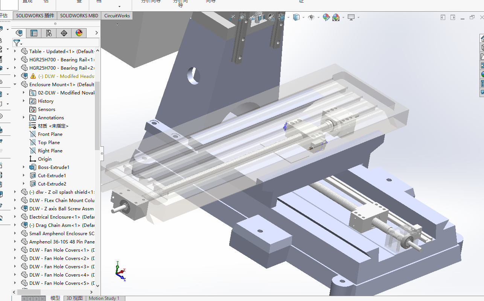This screenshot has height=301, width=484.
Task: Open the View Orientation icon
Action: 281,17
